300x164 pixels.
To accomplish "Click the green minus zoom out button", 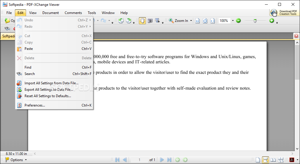I will click(x=238, y=21).
